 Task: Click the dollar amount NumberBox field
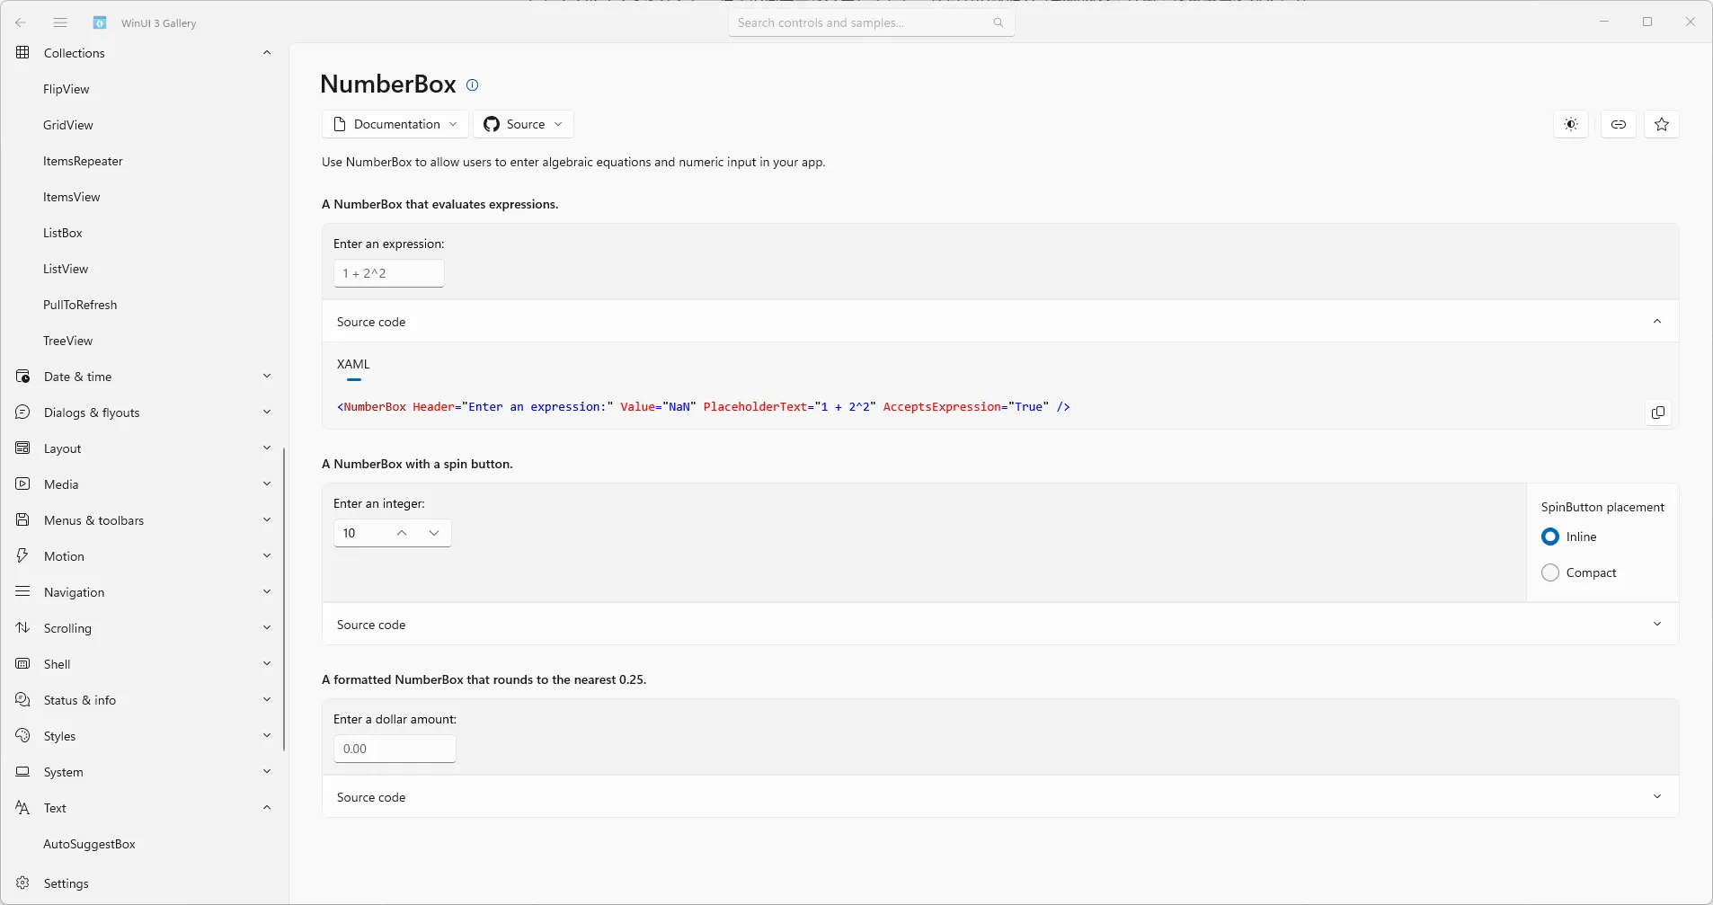(x=395, y=749)
